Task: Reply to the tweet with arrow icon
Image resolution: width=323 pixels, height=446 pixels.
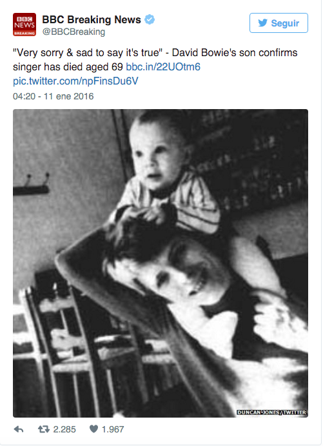Action: pyautogui.click(x=19, y=429)
